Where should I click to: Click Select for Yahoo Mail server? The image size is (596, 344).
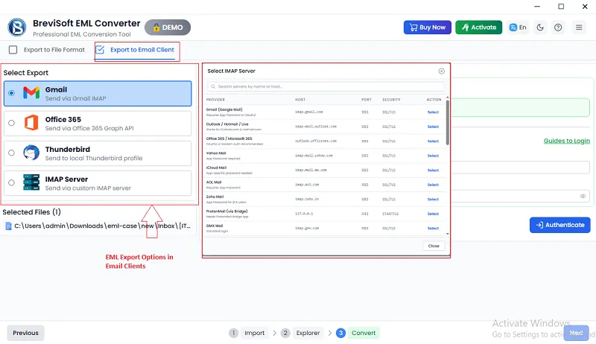433,156
